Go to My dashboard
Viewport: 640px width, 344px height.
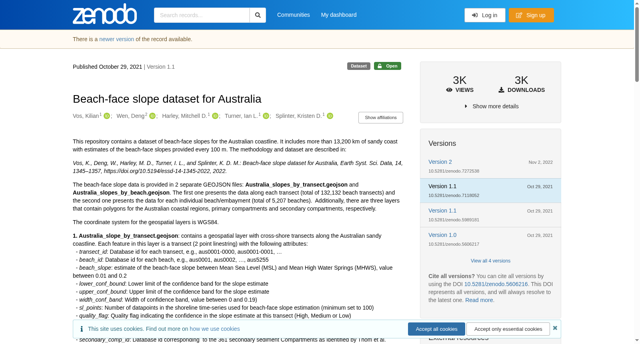pyautogui.click(x=339, y=15)
